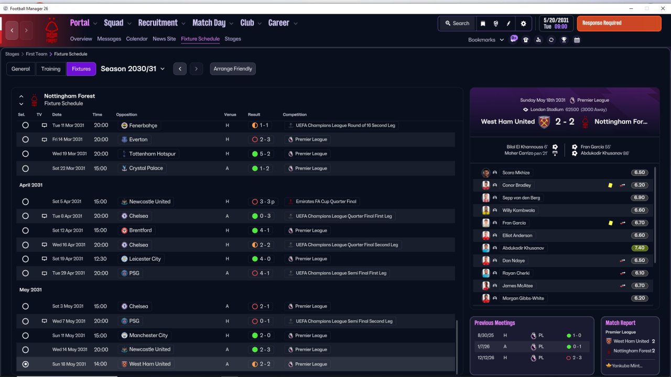Click the Arrange Friendly button
The image size is (671, 377).
coord(233,69)
